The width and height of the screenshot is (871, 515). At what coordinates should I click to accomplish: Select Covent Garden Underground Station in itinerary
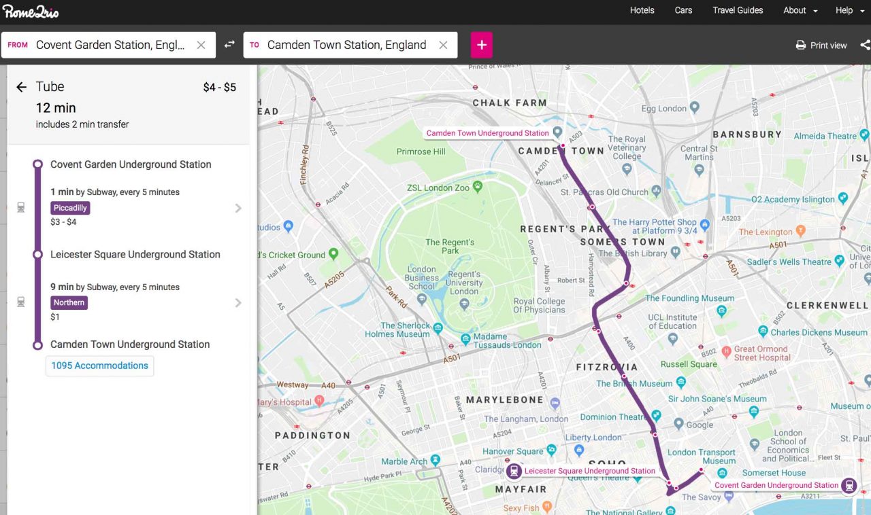point(131,164)
